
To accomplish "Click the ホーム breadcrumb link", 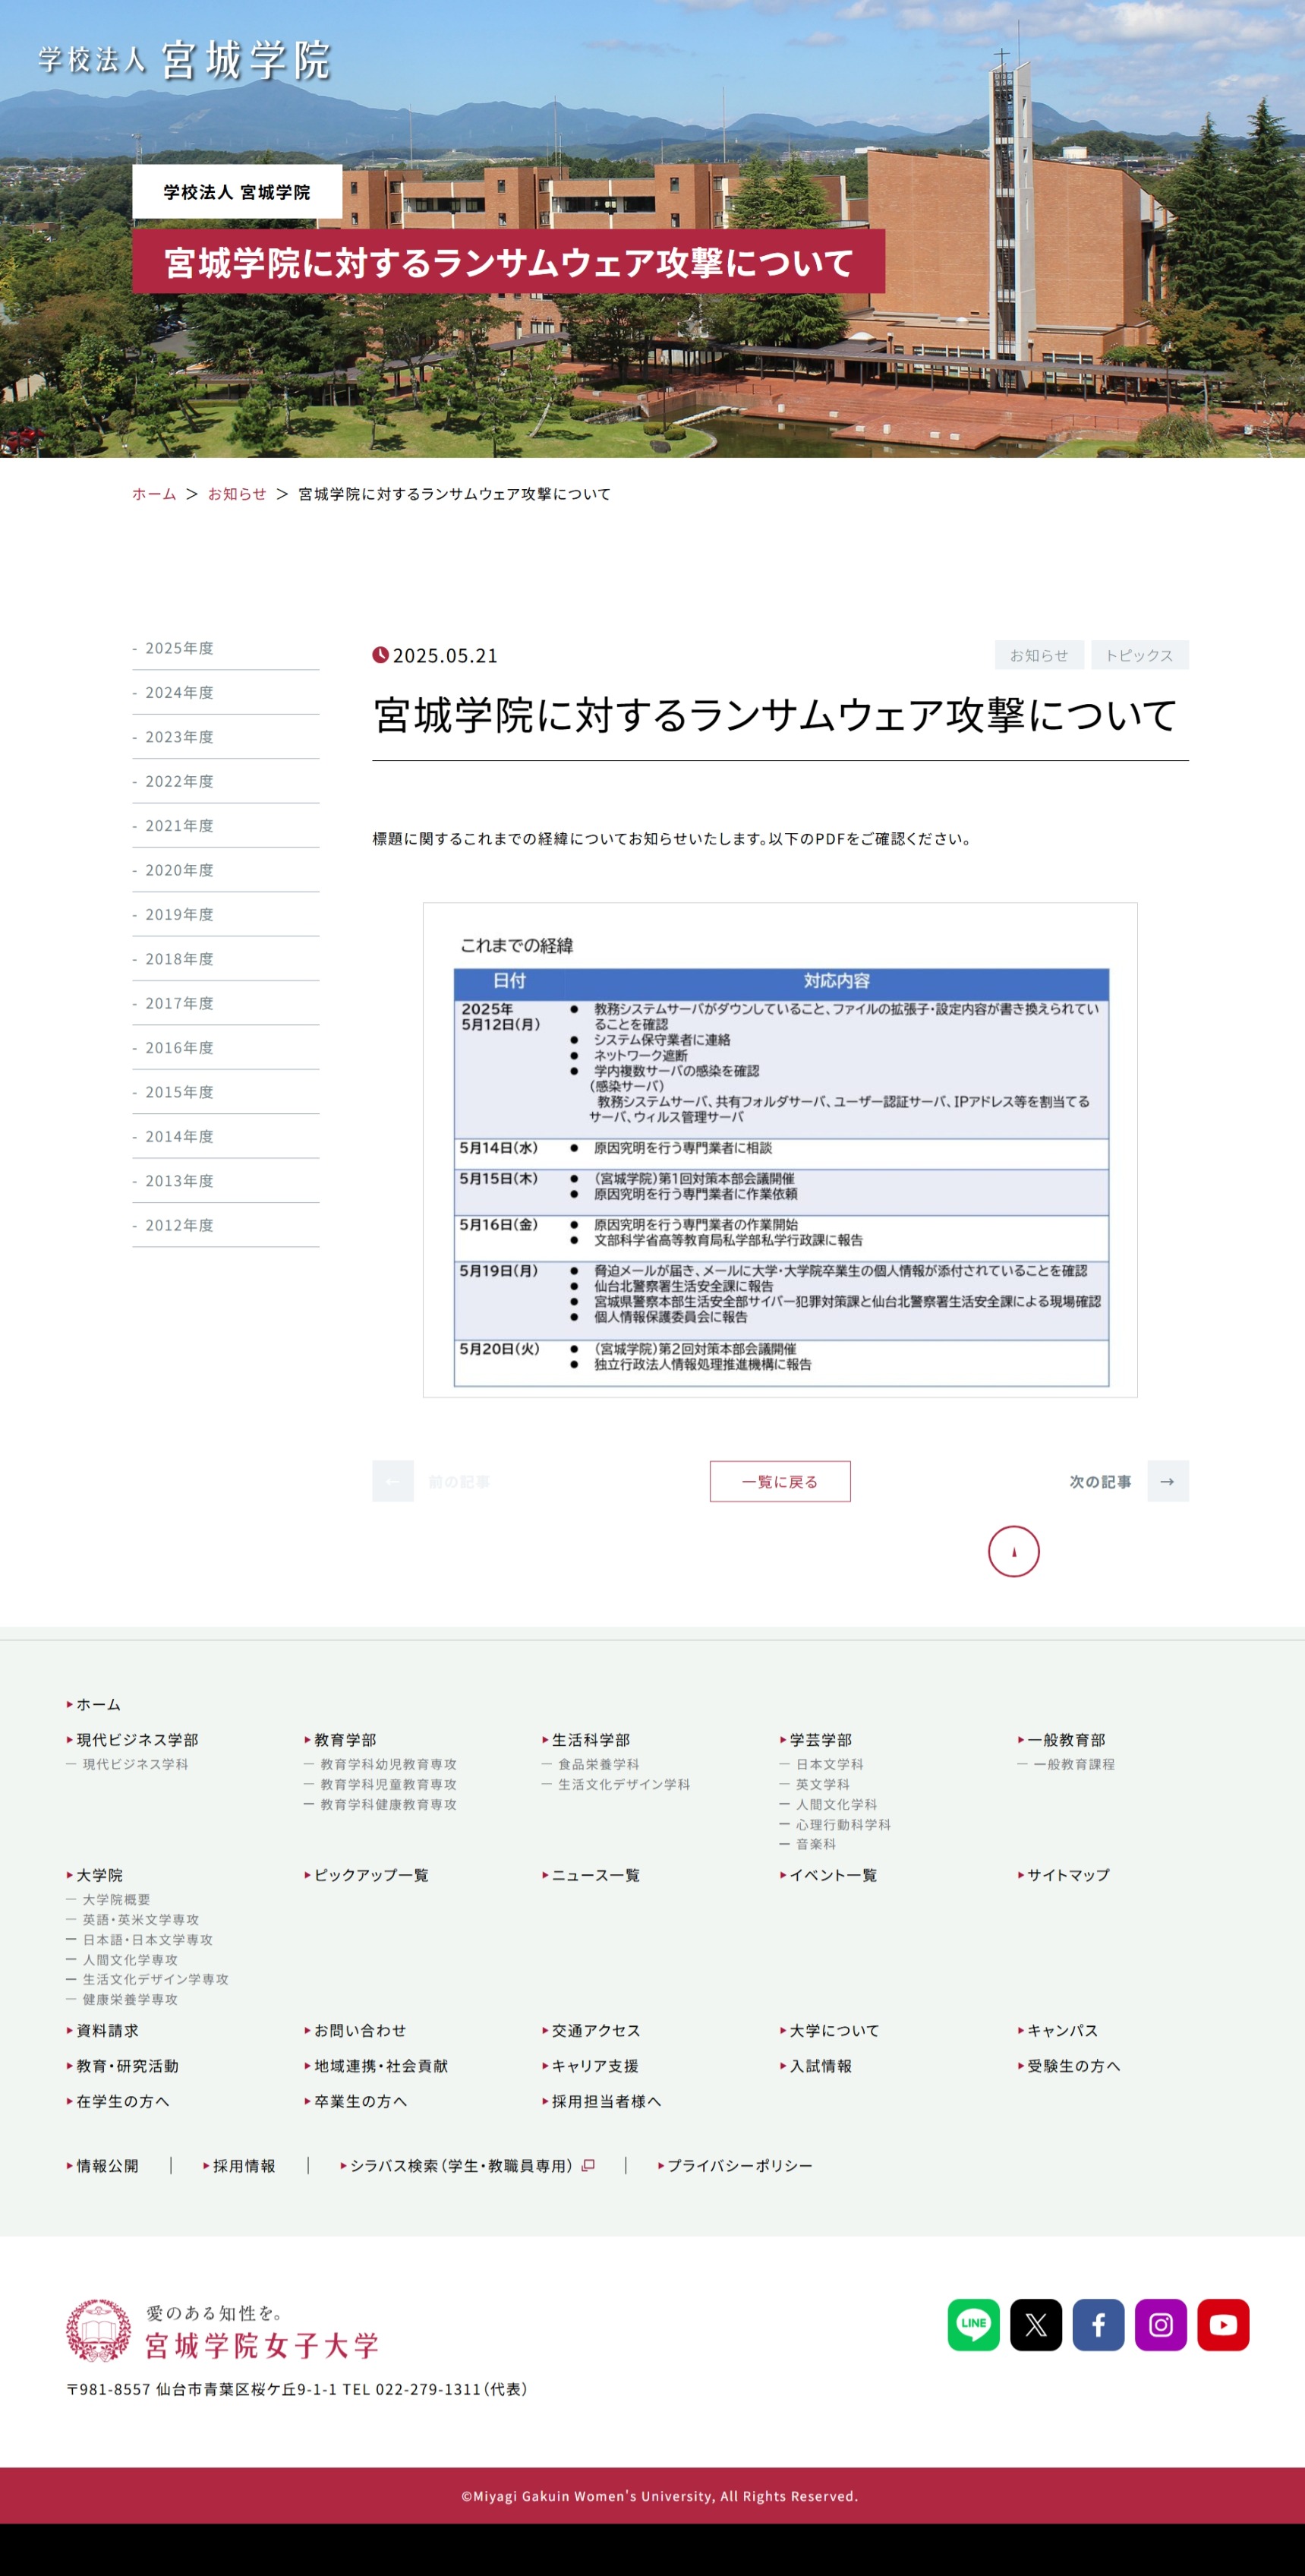I will (154, 494).
